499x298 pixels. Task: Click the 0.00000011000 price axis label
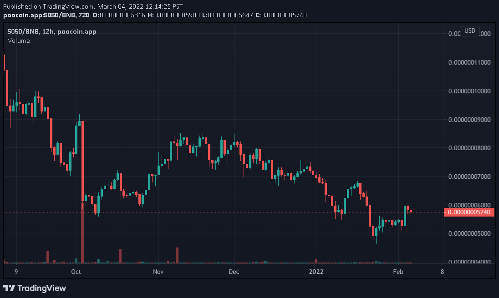tap(469, 62)
